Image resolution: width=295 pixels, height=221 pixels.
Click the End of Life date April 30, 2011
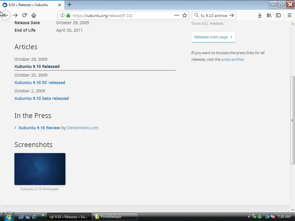(69, 30)
